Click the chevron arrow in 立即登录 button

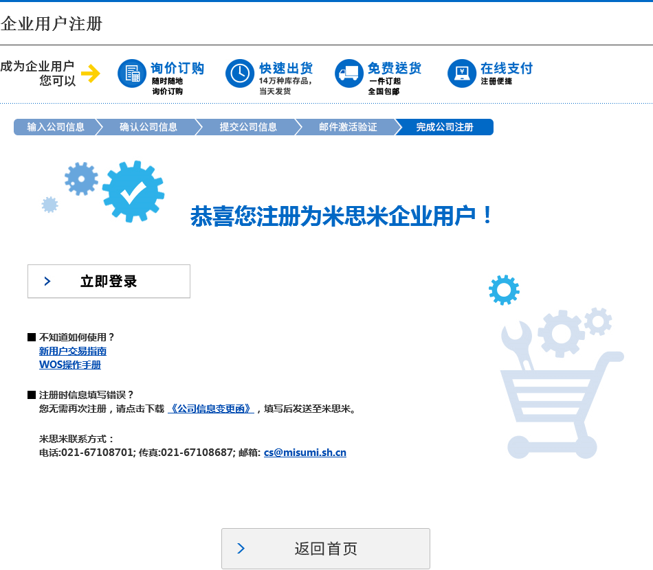click(x=47, y=282)
